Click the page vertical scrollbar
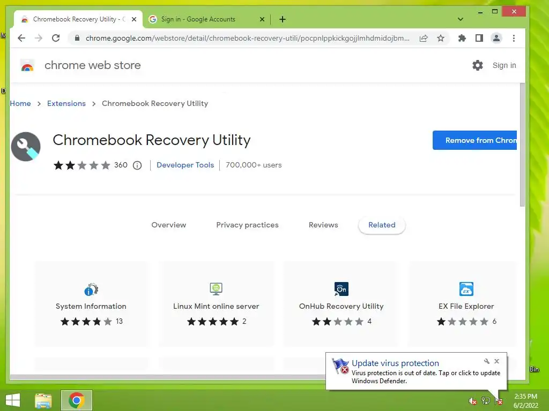 pos(522,144)
